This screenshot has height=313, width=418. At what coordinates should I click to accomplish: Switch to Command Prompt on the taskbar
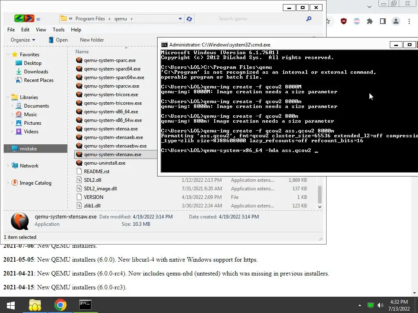tap(85, 305)
